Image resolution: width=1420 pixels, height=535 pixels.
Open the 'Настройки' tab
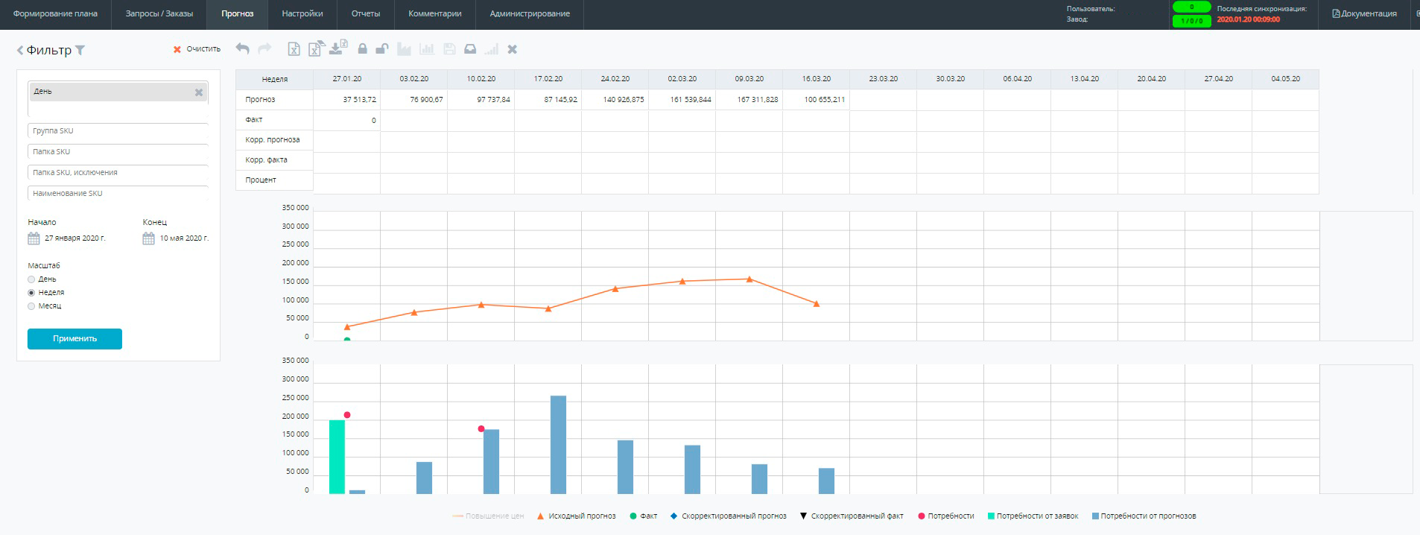(302, 14)
